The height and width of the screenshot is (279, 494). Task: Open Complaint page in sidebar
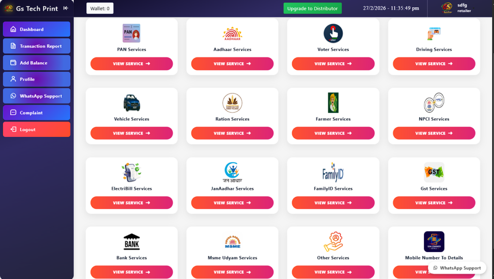37,113
